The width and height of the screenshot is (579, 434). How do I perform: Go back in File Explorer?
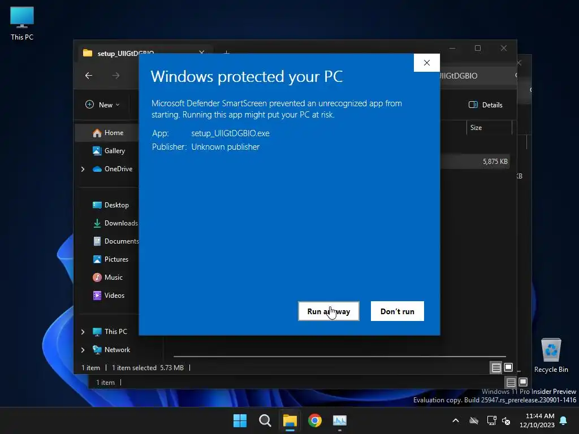click(x=89, y=76)
